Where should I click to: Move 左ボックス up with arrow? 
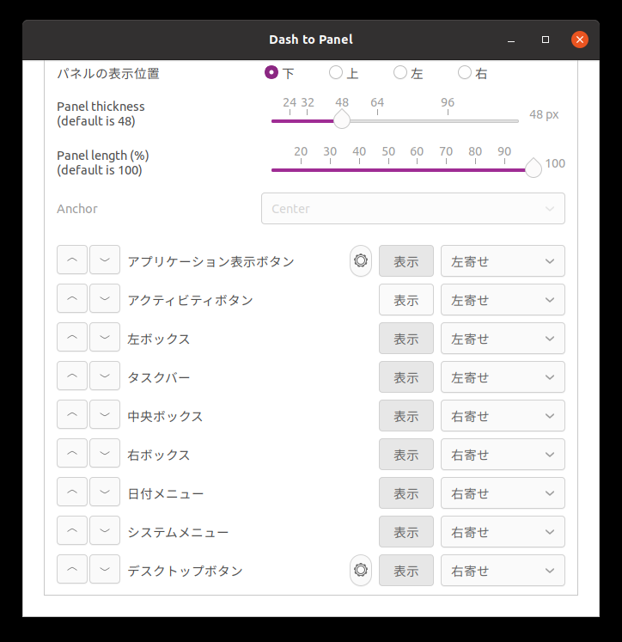pyautogui.click(x=72, y=337)
